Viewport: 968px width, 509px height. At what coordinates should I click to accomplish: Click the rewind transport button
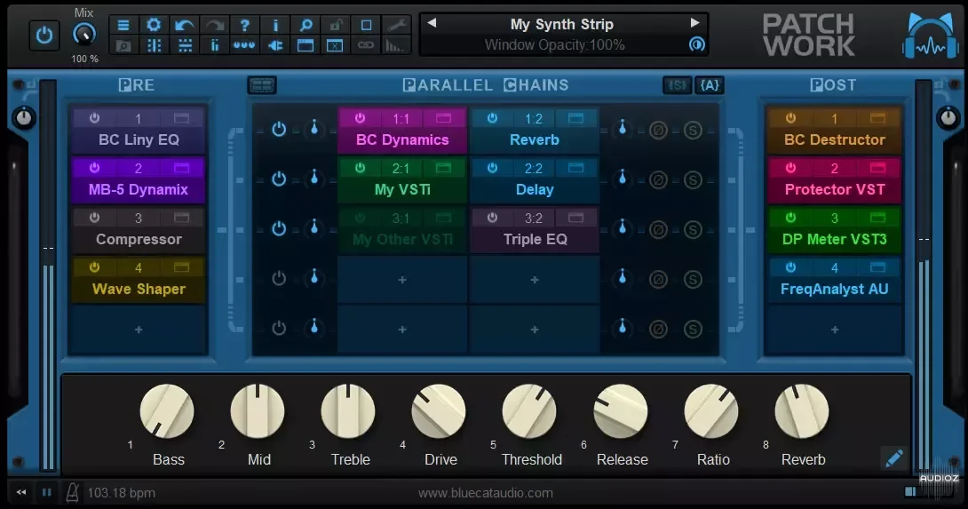[21, 492]
